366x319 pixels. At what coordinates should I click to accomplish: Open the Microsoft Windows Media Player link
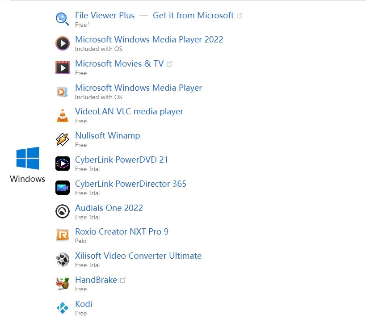click(139, 88)
